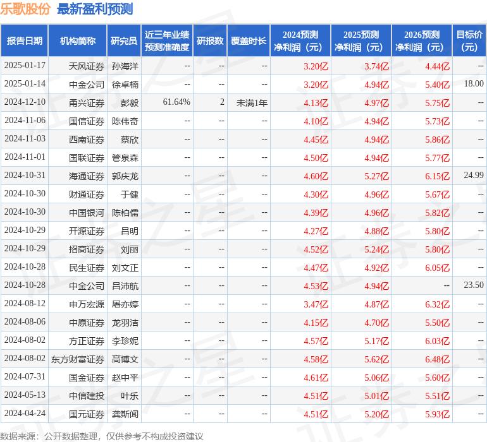487x442 pixels.
Task: Click the coverage value 未满1年
Action: (x=252, y=103)
